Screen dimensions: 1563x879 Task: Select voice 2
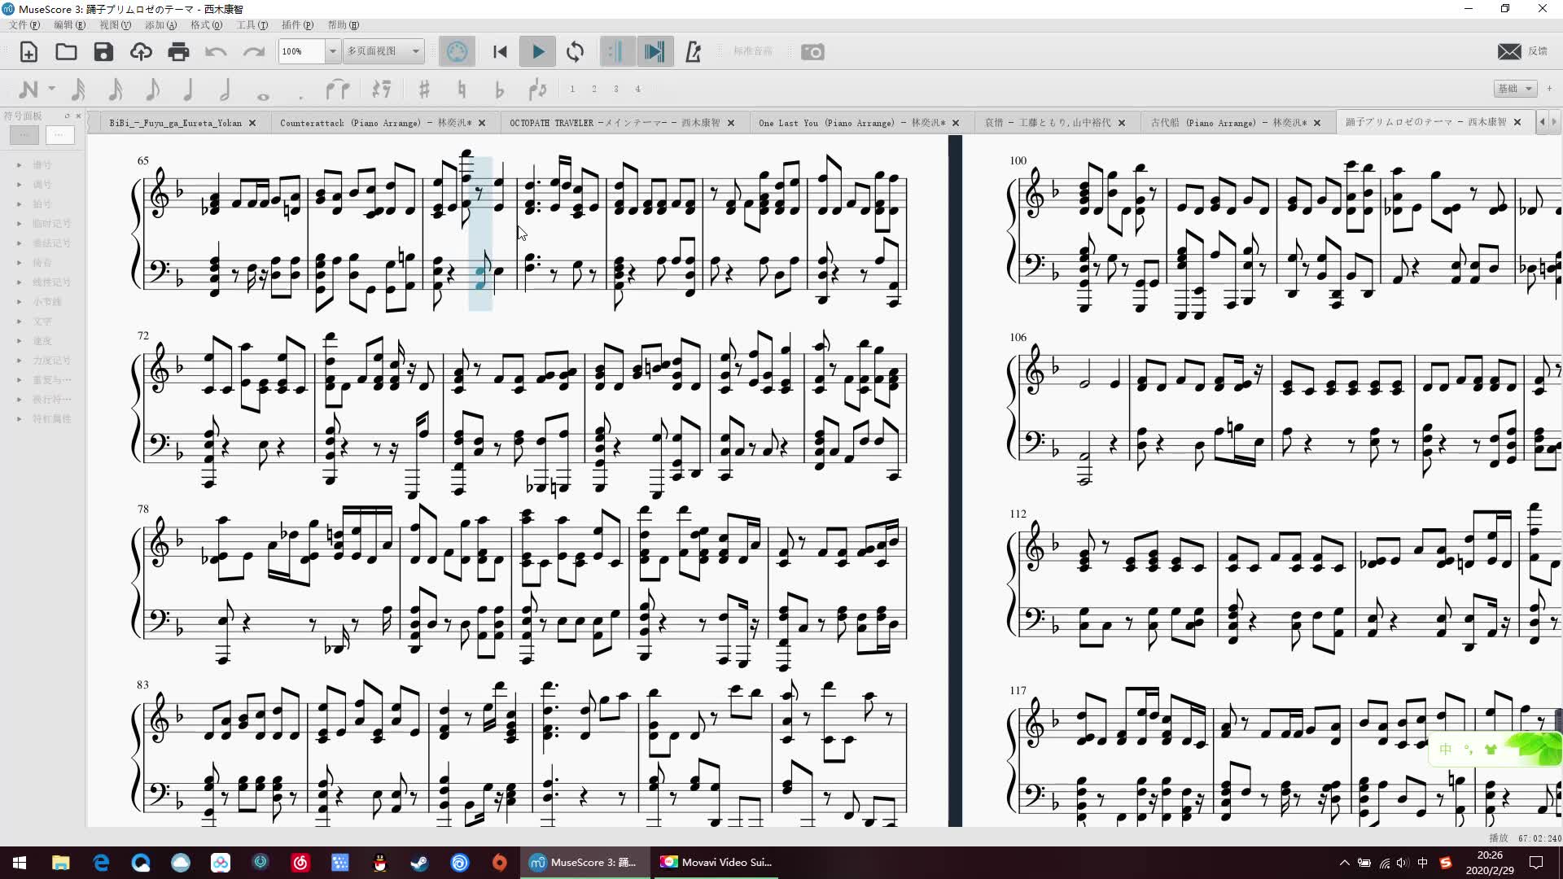pos(594,89)
